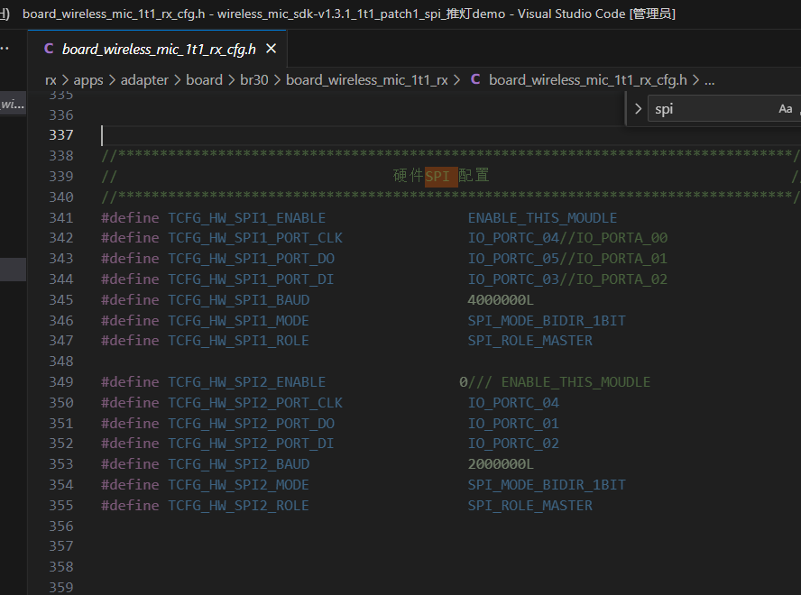
Task: Expand the replace row in the find widget
Action: pos(638,109)
